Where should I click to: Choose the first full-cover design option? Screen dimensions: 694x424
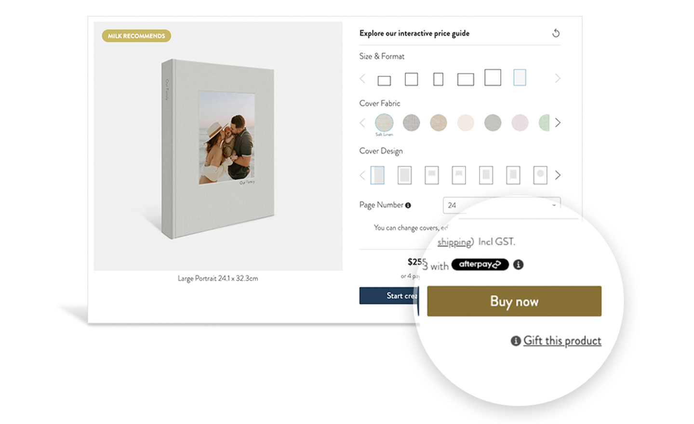(377, 175)
